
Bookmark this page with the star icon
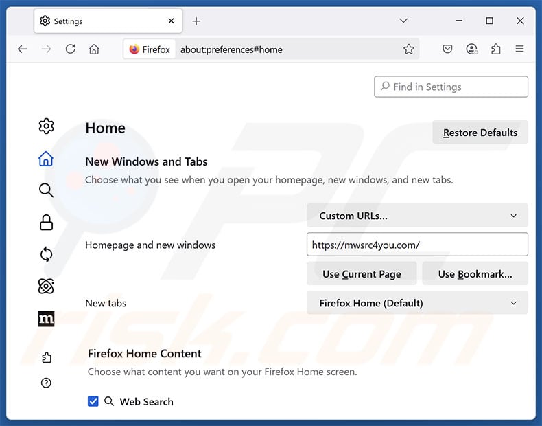pyautogui.click(x=409, y=49)
